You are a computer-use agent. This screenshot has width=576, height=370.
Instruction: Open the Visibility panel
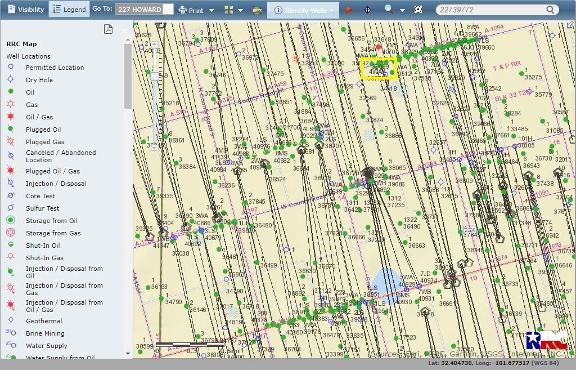(26, 10)
